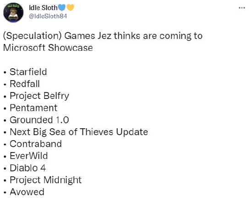Click the EverWild list item
Screen dimensions: 252x202
click(29, 156)
